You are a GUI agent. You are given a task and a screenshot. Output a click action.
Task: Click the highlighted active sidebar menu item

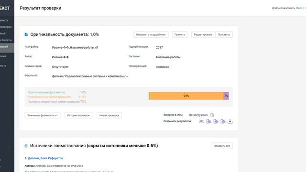point(7,48)
